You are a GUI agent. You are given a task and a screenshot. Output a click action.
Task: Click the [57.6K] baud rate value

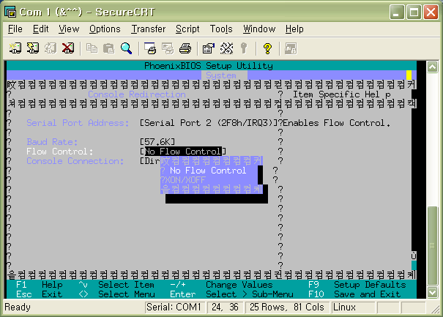[x=157, y=142]
